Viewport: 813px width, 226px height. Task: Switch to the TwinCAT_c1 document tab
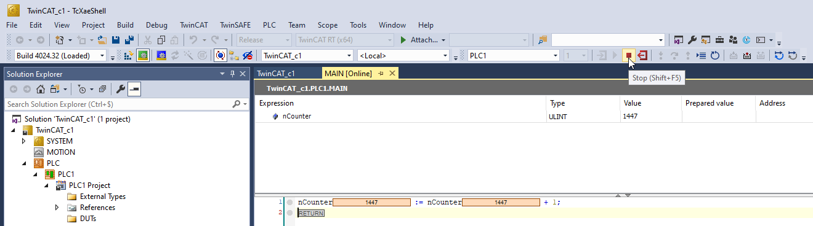(x=276, y=74)
